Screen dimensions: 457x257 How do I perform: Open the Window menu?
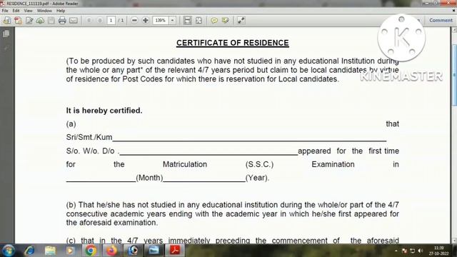[44, 11]
